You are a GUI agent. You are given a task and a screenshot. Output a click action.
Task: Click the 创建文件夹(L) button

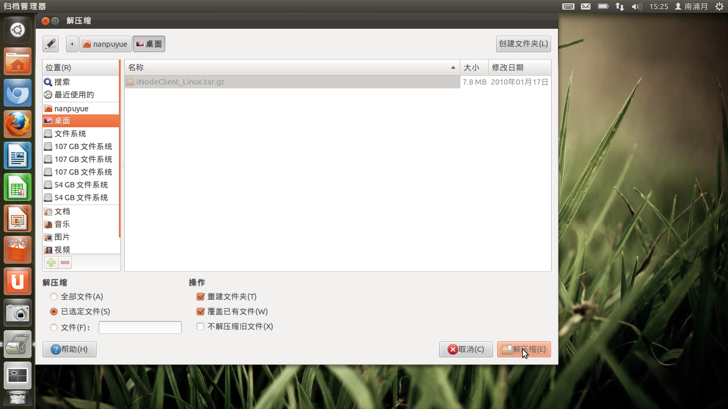click(523, 44)
